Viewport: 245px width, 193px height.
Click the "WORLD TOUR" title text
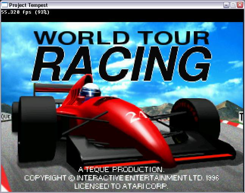[121, 38]
